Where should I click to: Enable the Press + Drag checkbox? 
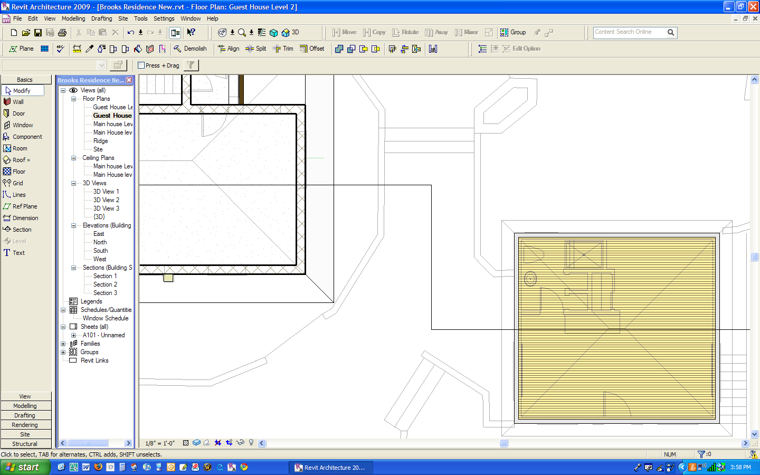[x=141, y=65]
